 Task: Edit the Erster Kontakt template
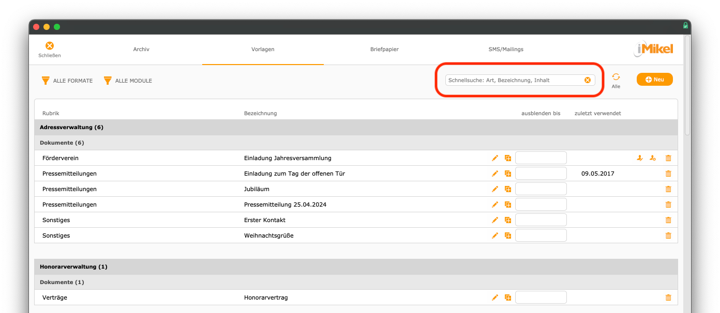[495, 220]
